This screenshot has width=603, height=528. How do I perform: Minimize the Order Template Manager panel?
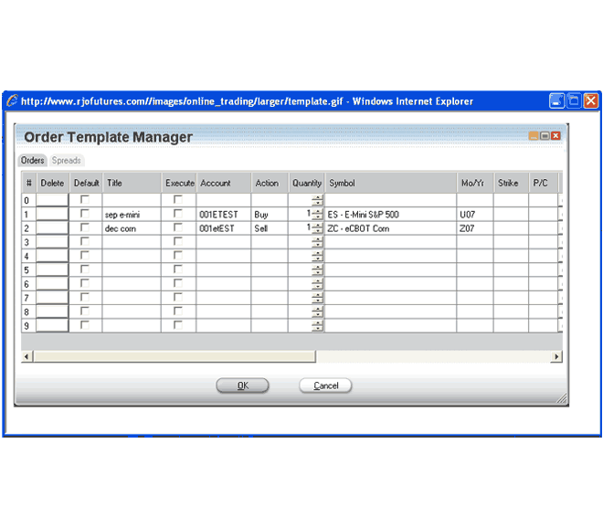(534, 136)
